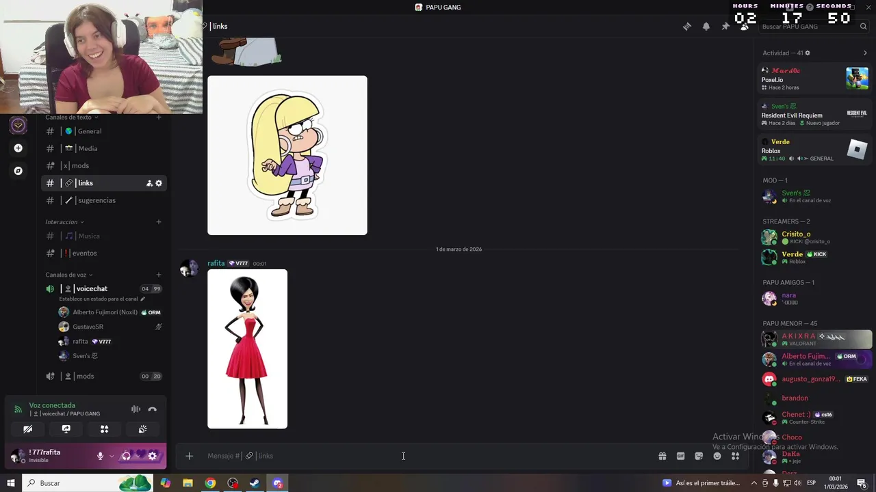
Task: Open nara in PAPU AMIGOS list
Action: pyautogui.click(x=814, y=299)
